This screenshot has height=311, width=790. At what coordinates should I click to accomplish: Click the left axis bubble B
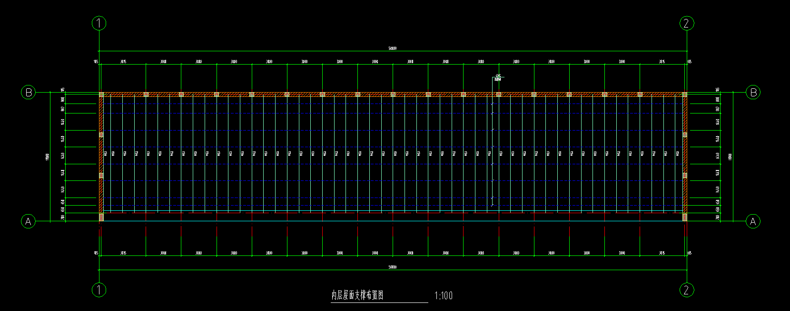(x=29, y=92)
